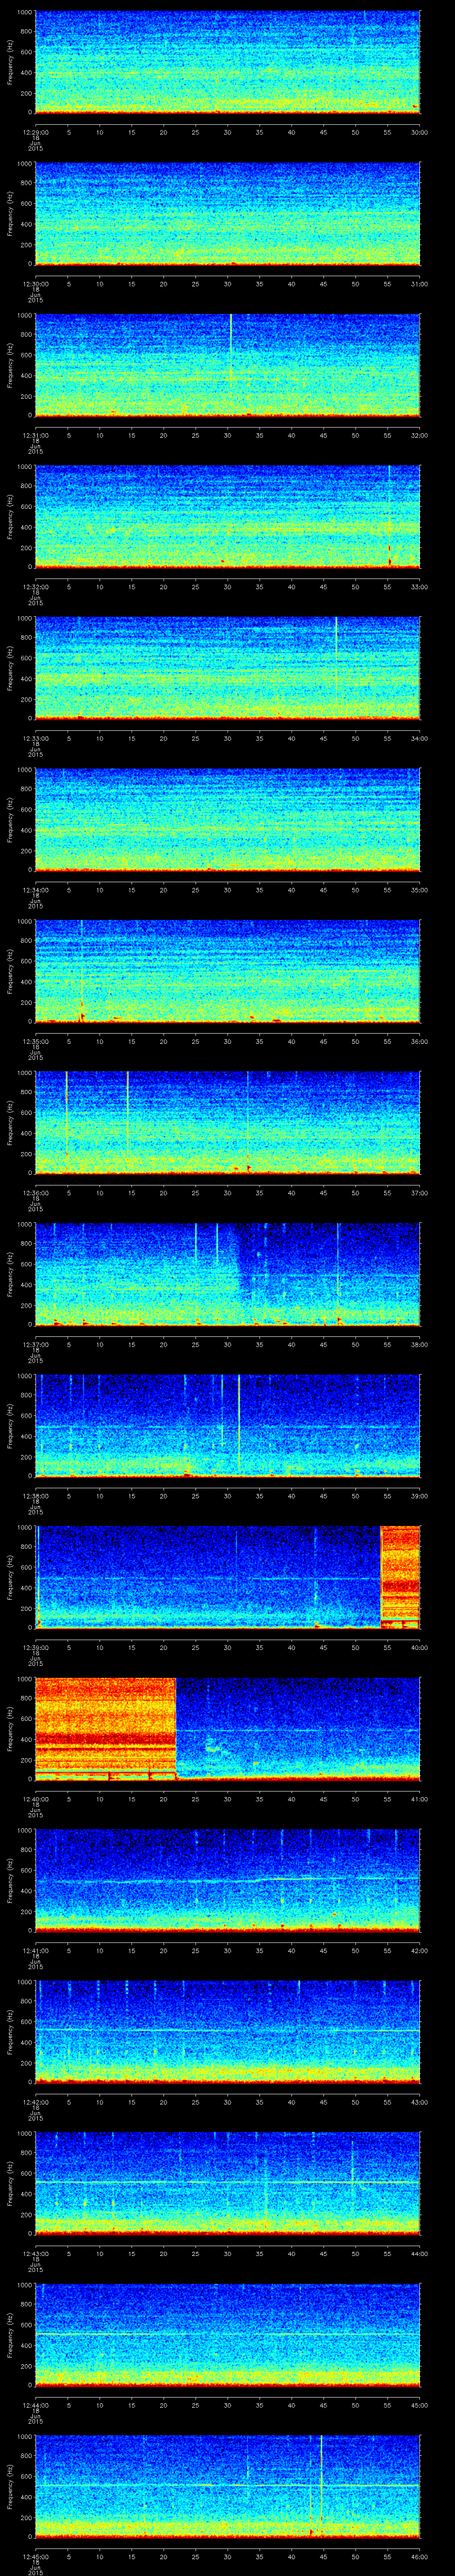Click the "12:30:00" start time label
The width and height of the screenshot is (455, 2576).
[x=35, y=284]
